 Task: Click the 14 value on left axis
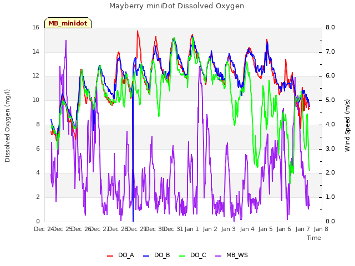point(35,52)
